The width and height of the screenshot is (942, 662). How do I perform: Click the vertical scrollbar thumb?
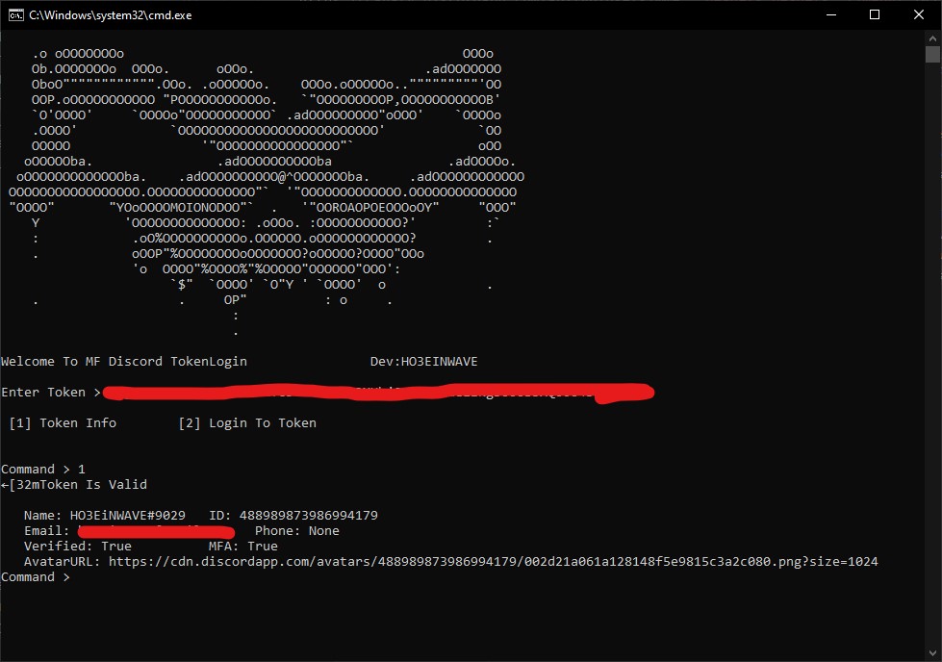(x=932, y=54)
